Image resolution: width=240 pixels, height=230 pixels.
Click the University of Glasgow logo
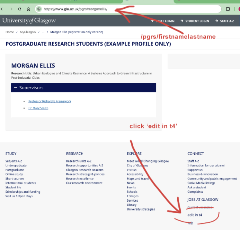click(x=29, y=21)
